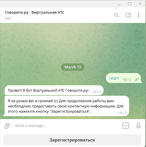Click the bot status label
Image resolution: width=146 pixels, height=147 pixels.
pyautogui.click(x=8, y=18)
